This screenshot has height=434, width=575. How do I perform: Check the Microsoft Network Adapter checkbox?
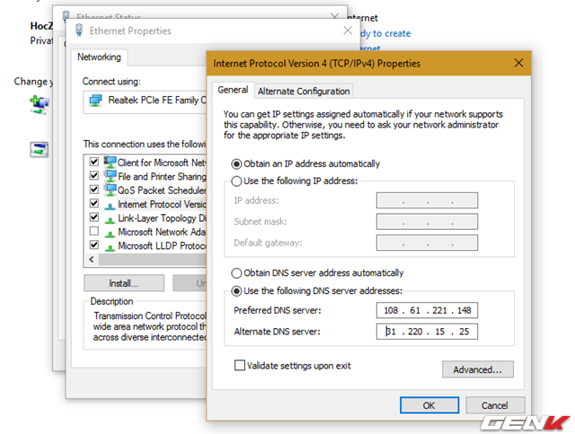pyautogui.click(x=94, y=232)
